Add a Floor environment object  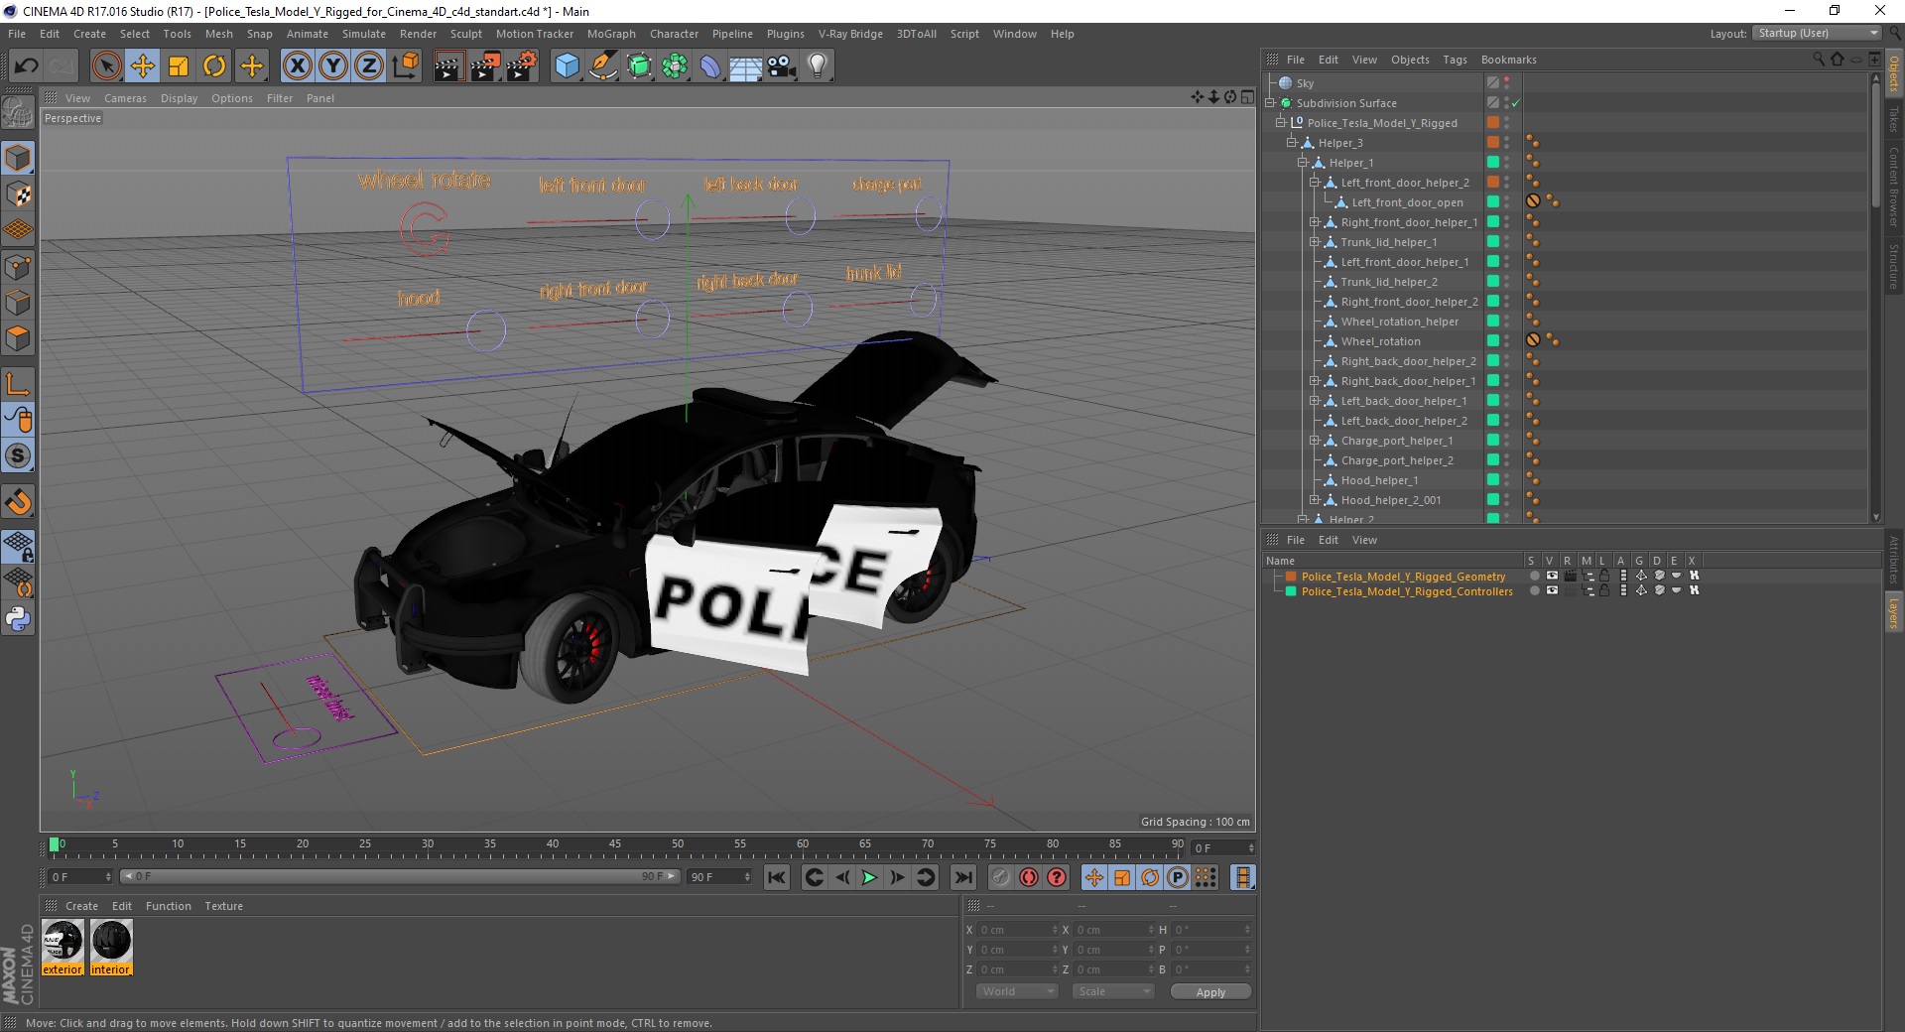coord(746,66)
